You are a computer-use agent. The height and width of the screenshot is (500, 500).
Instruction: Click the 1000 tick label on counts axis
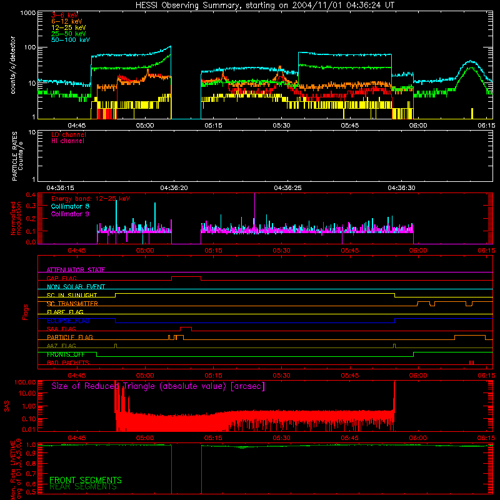(27, 13)
